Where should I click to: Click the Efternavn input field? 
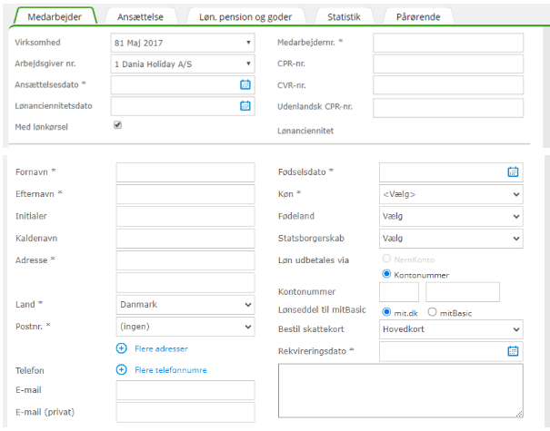click(185, 194)
